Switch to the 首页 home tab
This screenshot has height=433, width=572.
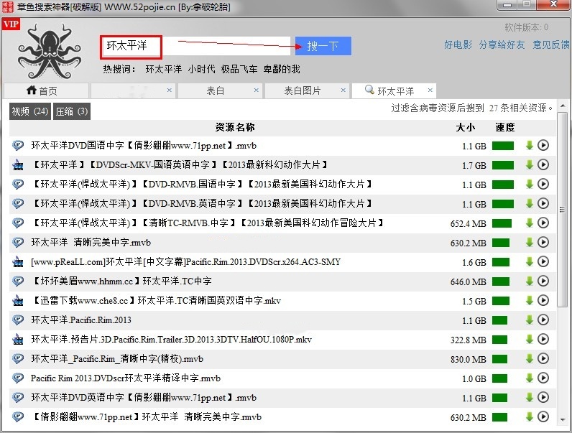46,90
